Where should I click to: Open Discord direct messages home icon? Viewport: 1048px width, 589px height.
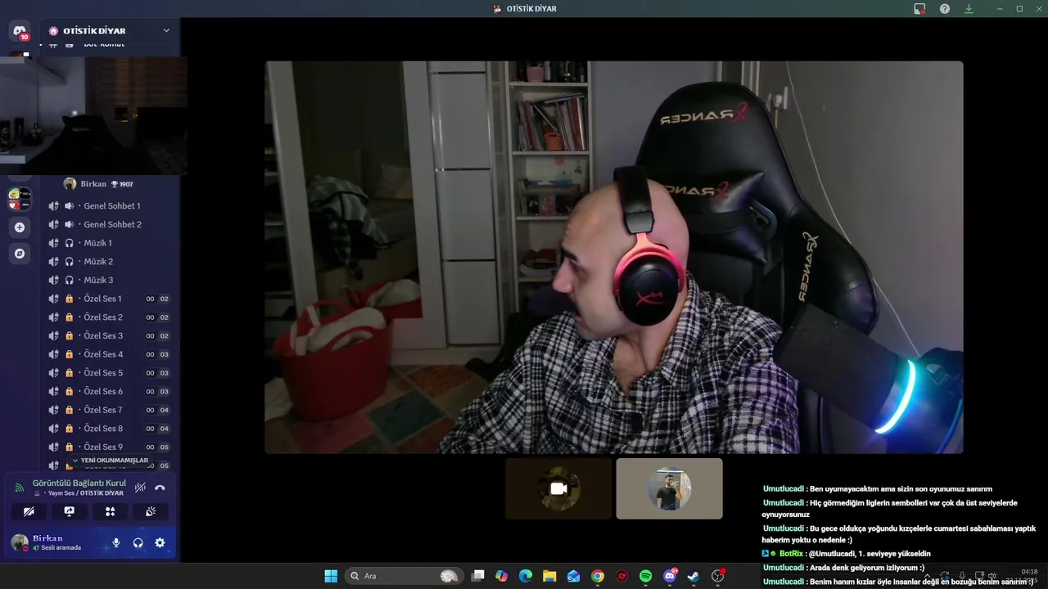coord(20,31)
